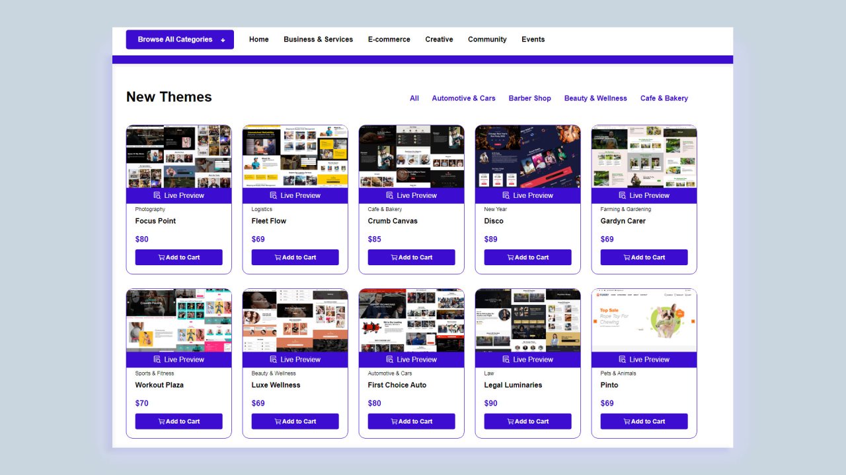Open the Legal Luminaries title link

(x=513, y=385)
